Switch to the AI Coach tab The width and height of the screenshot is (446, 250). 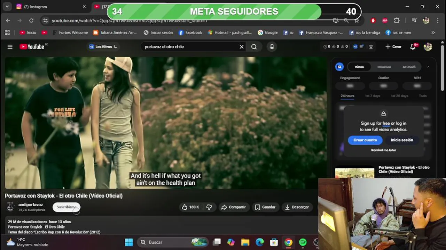(409, 67)
